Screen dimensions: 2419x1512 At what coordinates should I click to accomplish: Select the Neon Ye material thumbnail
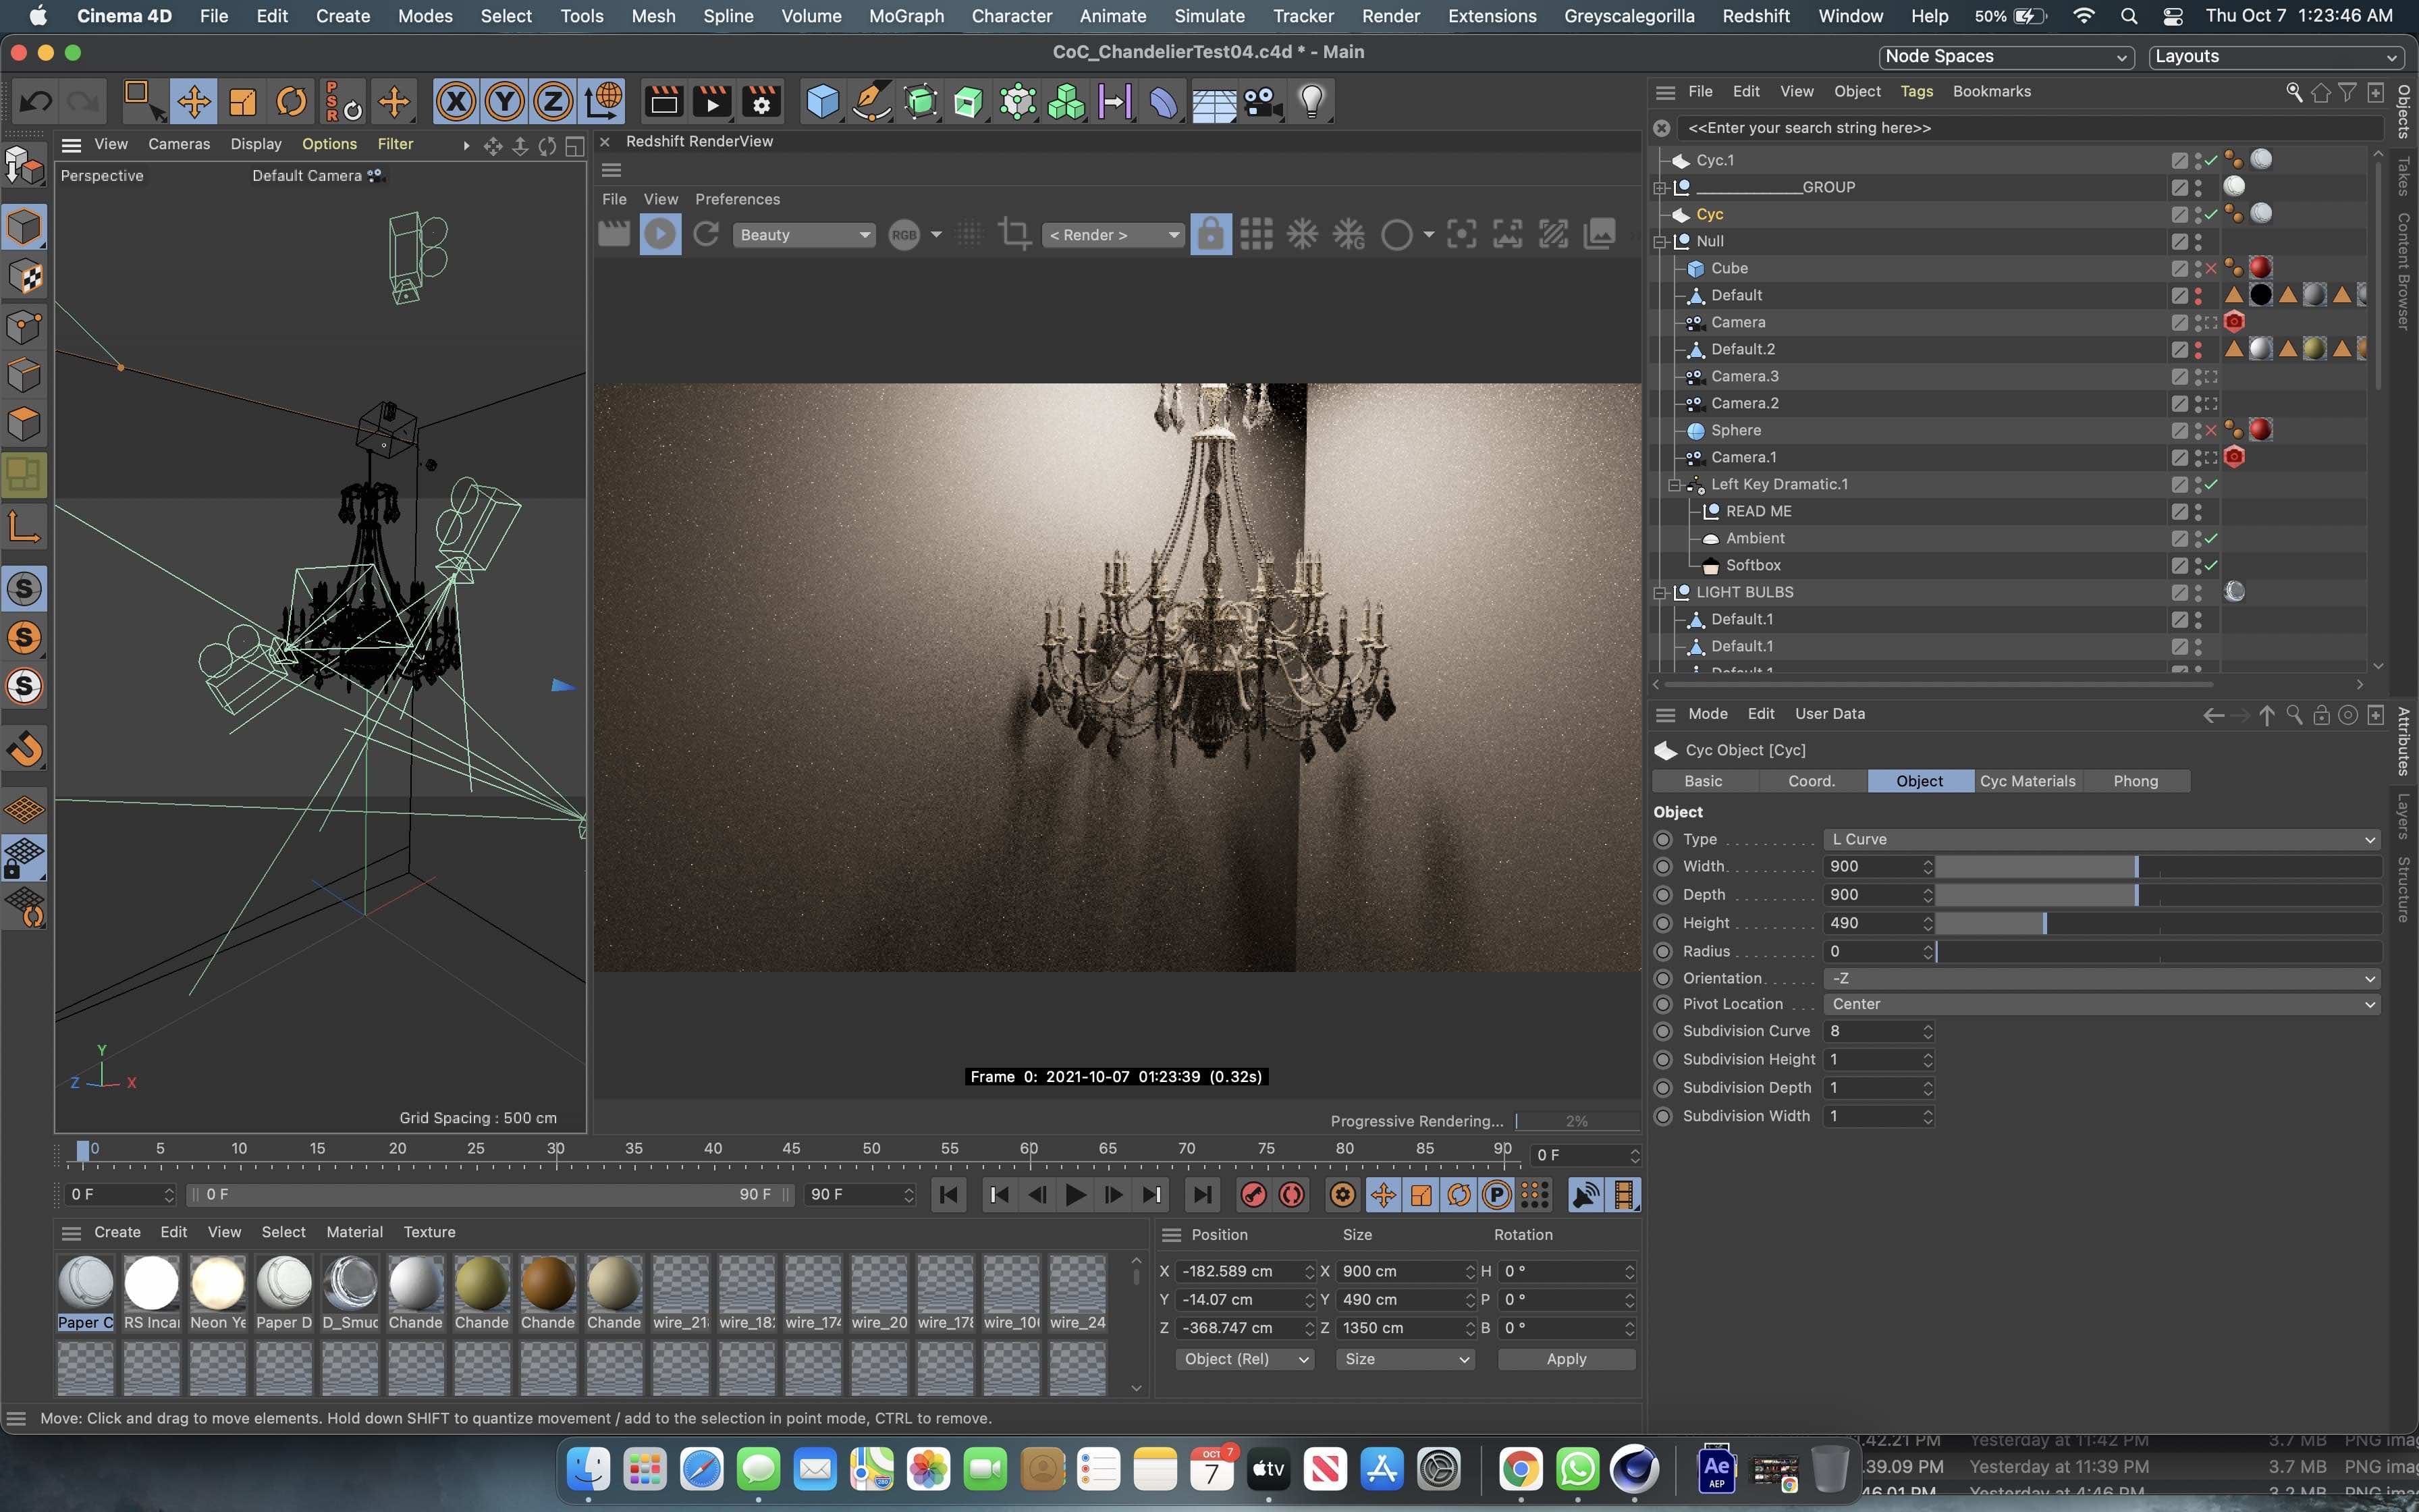tap(218, 1284)
